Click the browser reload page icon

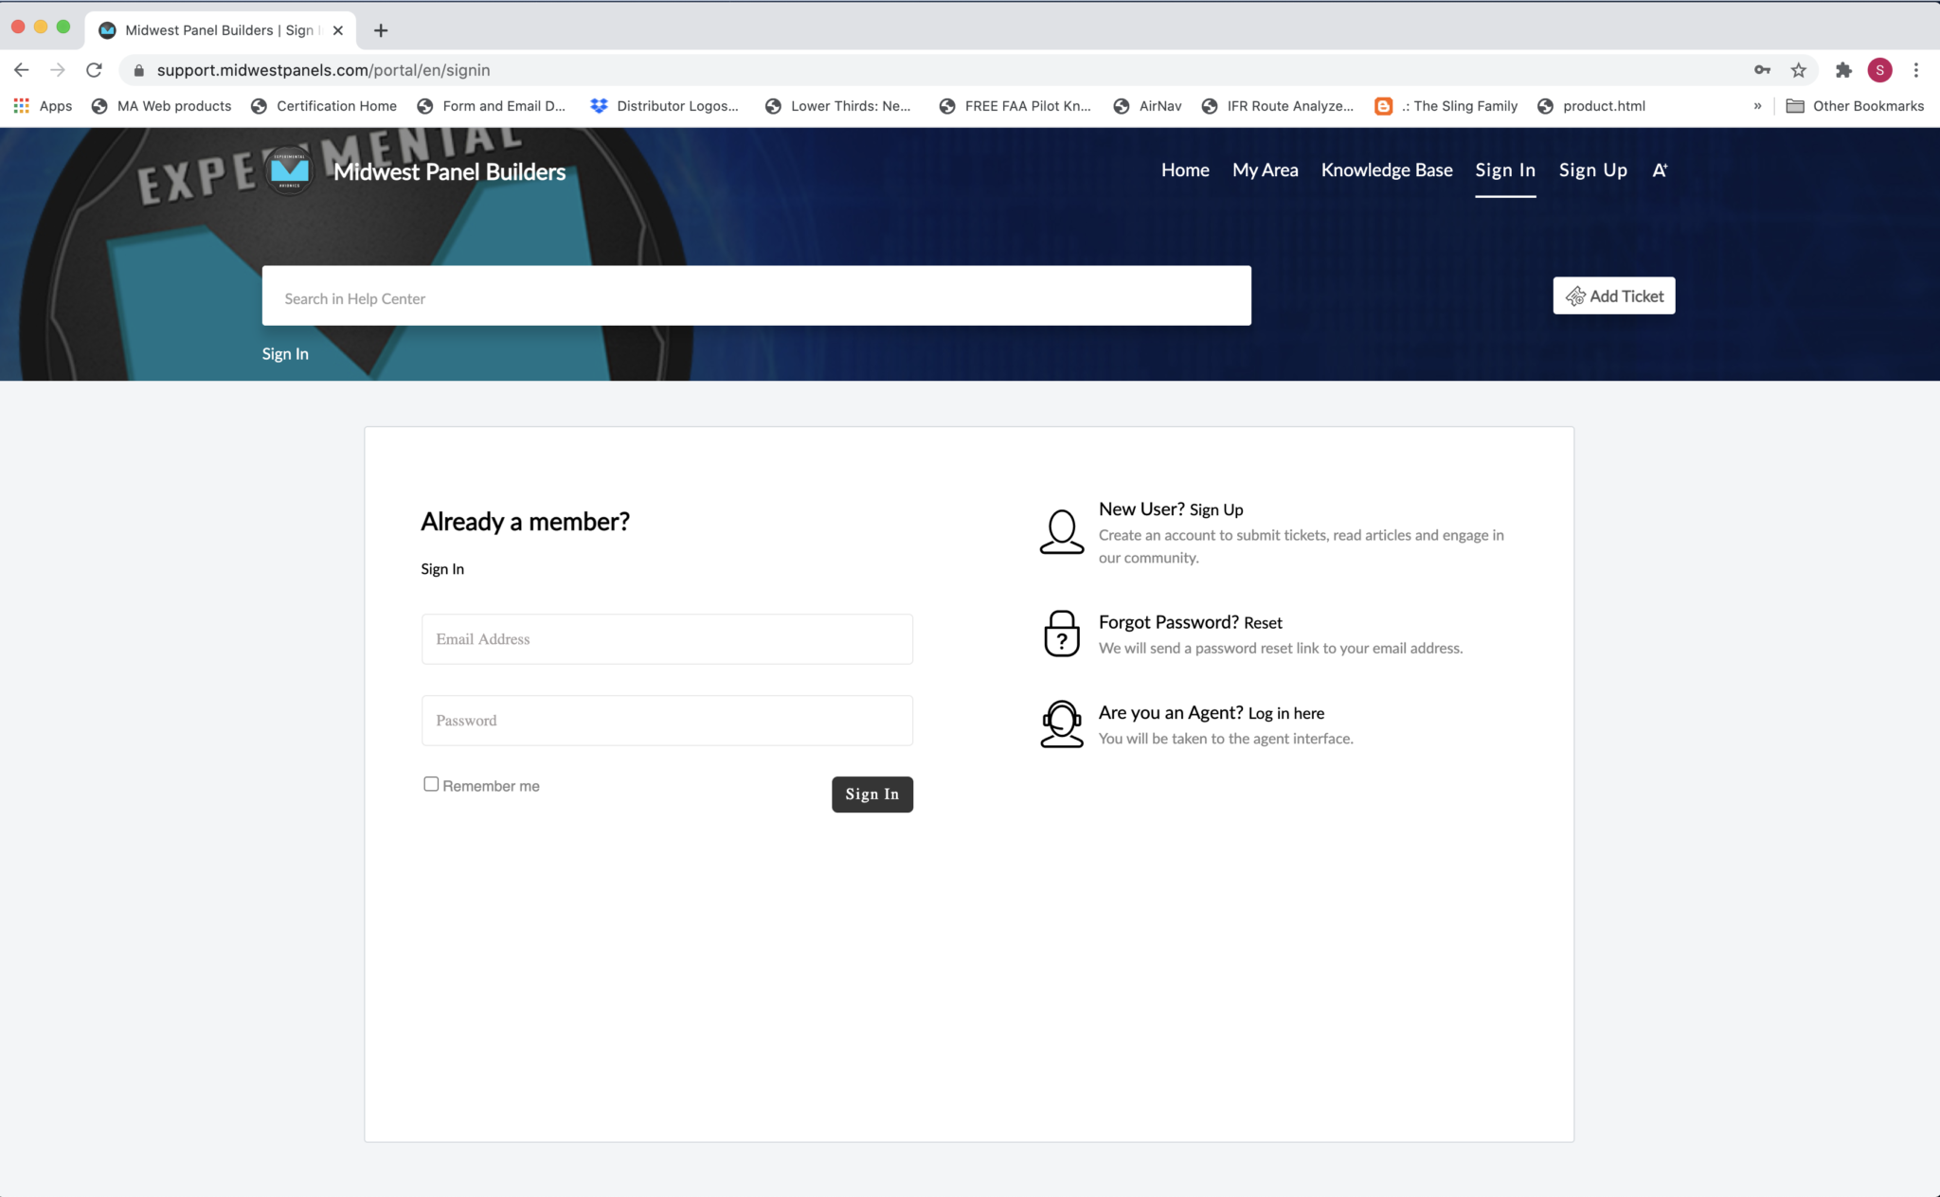pyautogui.click(x=94, y=70)
